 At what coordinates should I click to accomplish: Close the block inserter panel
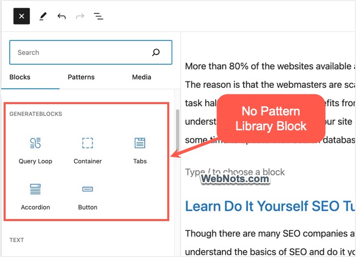point(22,16)
